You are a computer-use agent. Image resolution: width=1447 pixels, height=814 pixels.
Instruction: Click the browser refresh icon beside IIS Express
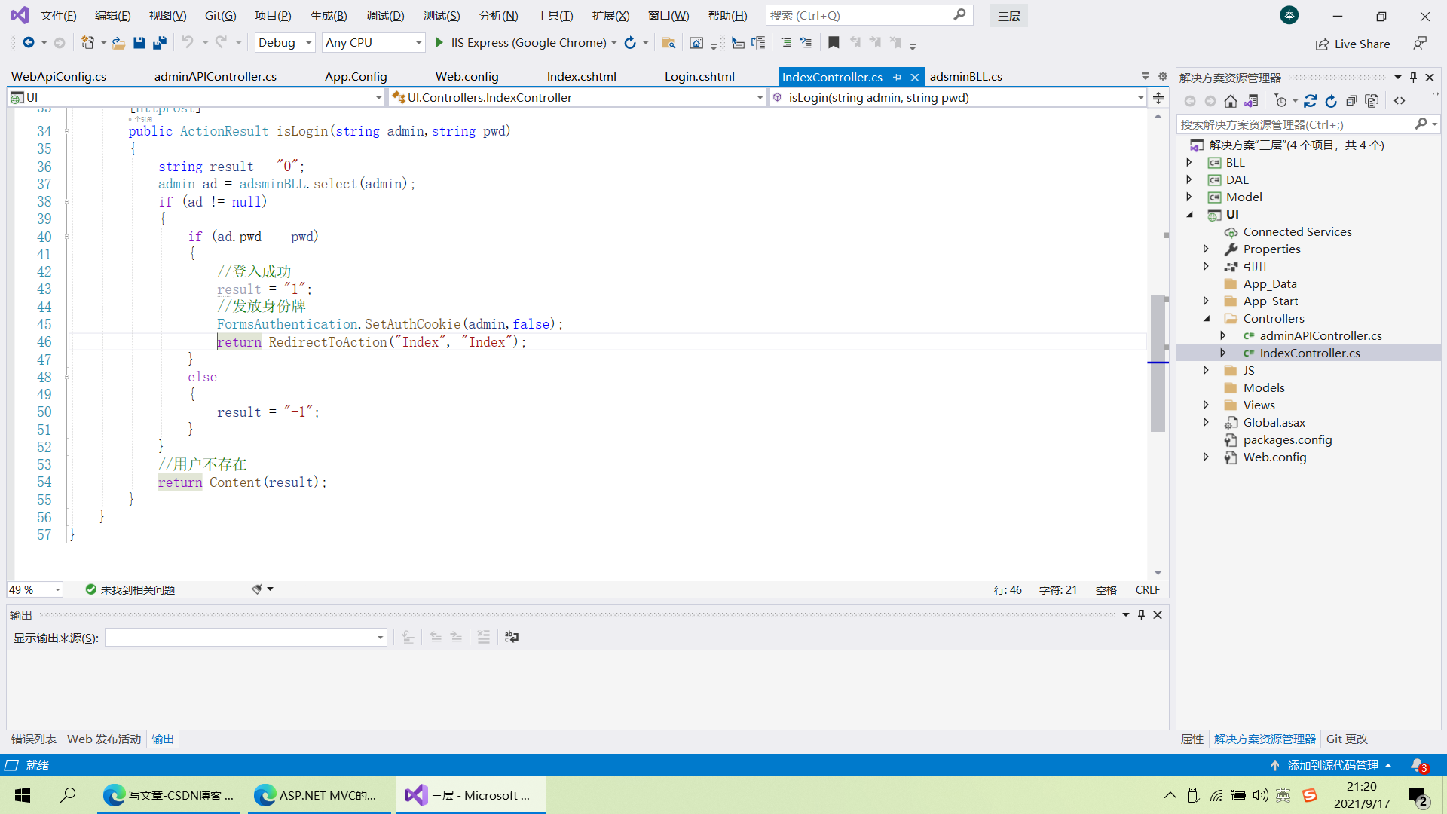pyautogui.click(x=630, y=43)
